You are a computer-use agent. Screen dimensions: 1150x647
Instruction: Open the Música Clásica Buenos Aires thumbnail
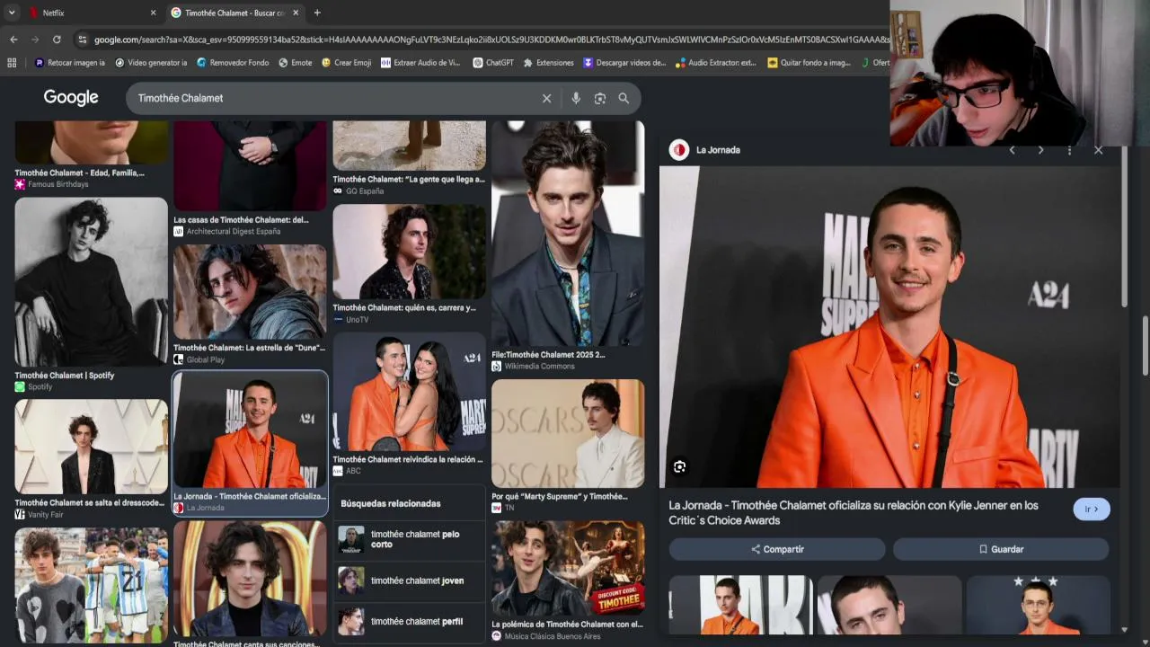tap(568, 569)
